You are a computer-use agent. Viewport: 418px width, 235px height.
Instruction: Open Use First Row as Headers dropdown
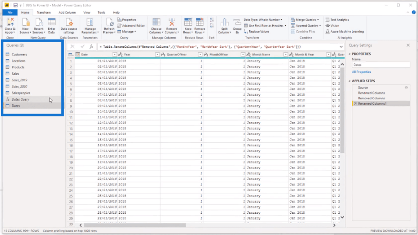pyautogui.click(x=265, y=26)
